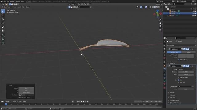Image resolution: width=197 pixels, height=110 pixels.
Task: Click the Levels Viewport value field
Action: click(186, 55)
